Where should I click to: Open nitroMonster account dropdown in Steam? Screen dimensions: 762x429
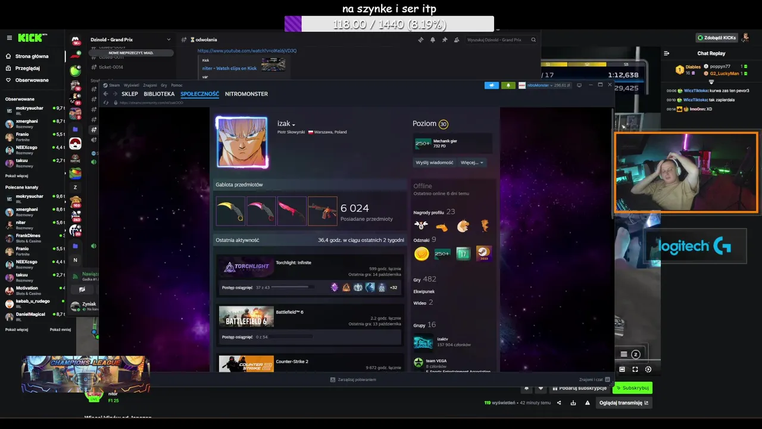[544, 85]
